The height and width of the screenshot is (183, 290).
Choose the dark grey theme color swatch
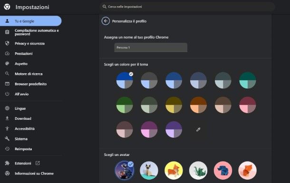pos(149,80)
